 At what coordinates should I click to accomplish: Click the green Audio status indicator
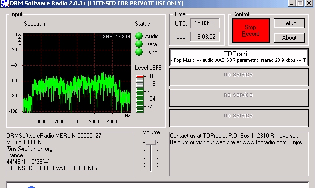[x=139, y=36]
